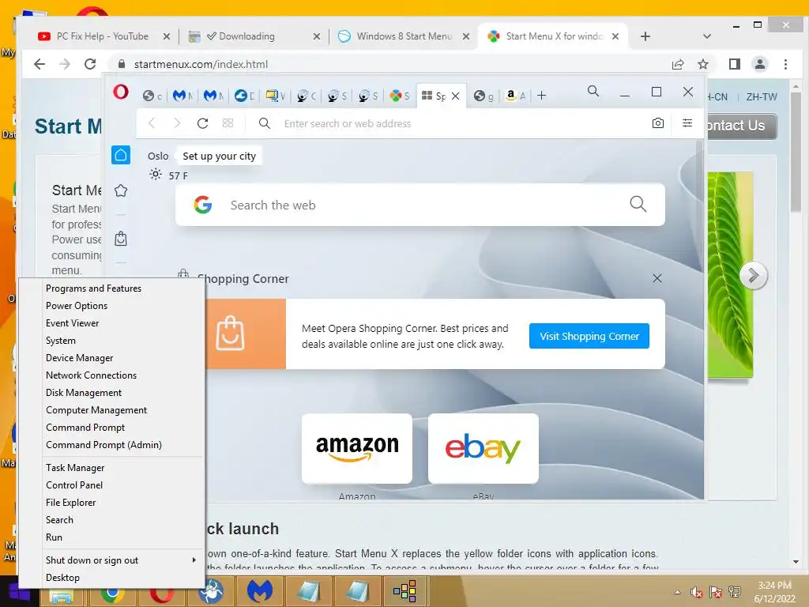The height and width of the screenshot is (607, 809).
Task: Open Opera bookmarks star in sidebar
Action: [x=121, y=190]
